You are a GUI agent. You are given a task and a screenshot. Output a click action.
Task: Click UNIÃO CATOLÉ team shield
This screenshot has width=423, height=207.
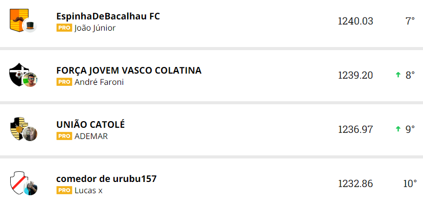click(x=18, y=127)
